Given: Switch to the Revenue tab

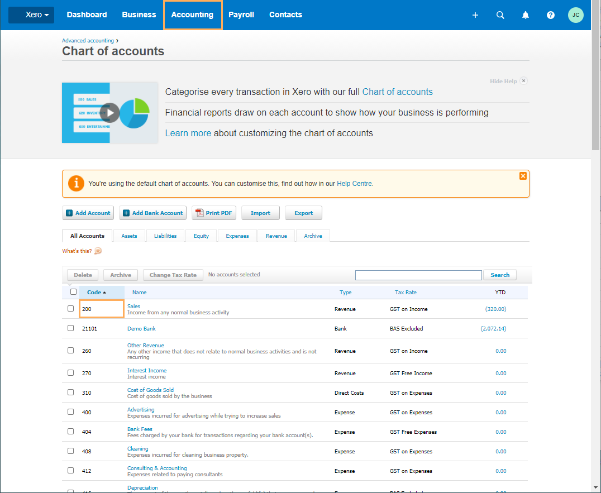Looking at the screenshot, I should [x=276, y=236].
